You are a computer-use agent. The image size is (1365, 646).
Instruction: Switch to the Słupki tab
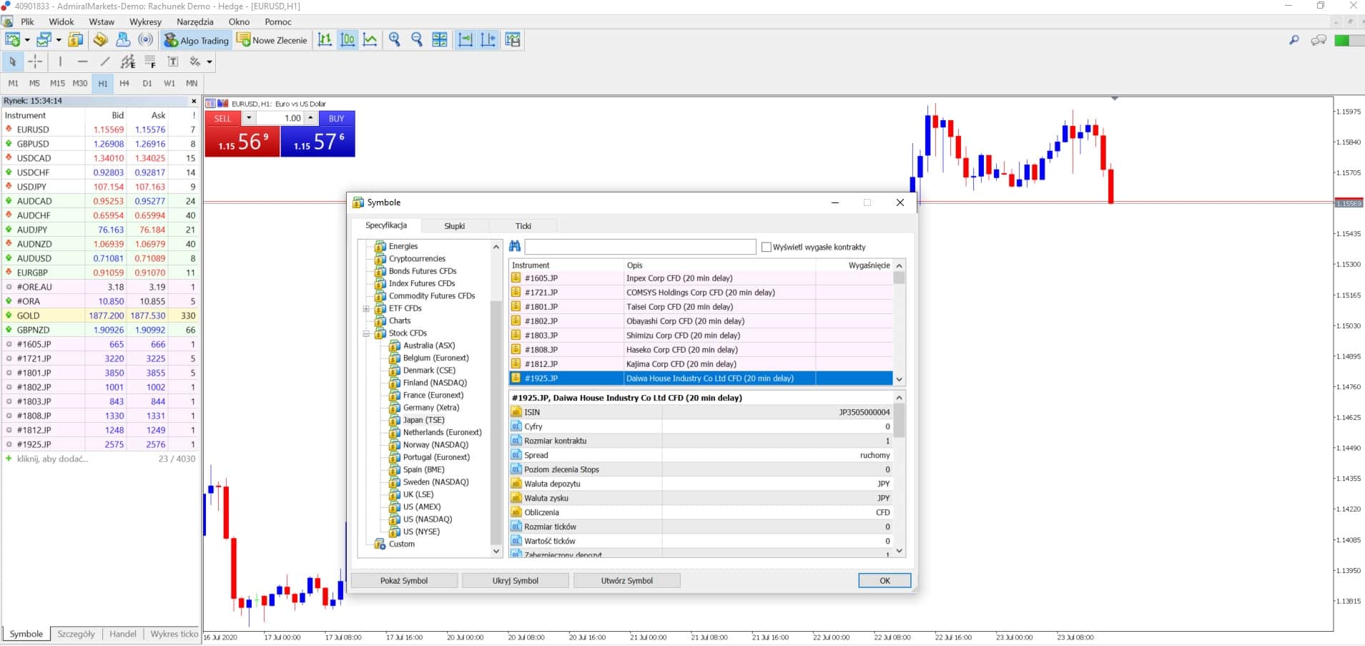coord(455,225)
